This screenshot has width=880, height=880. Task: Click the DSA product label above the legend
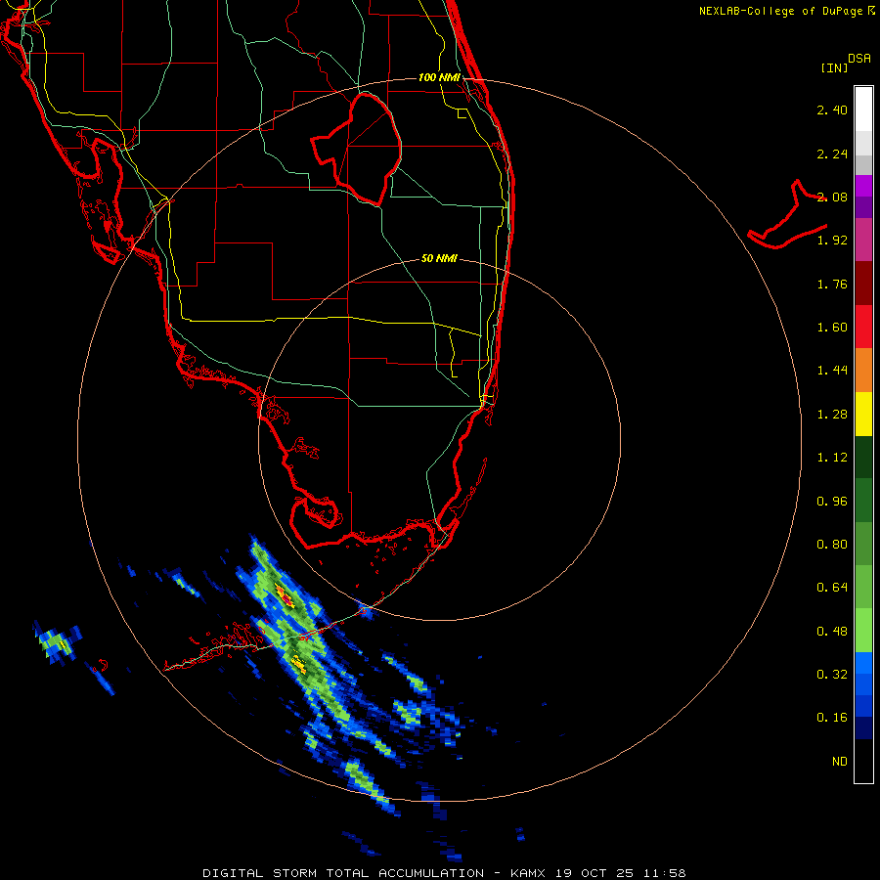859,59
